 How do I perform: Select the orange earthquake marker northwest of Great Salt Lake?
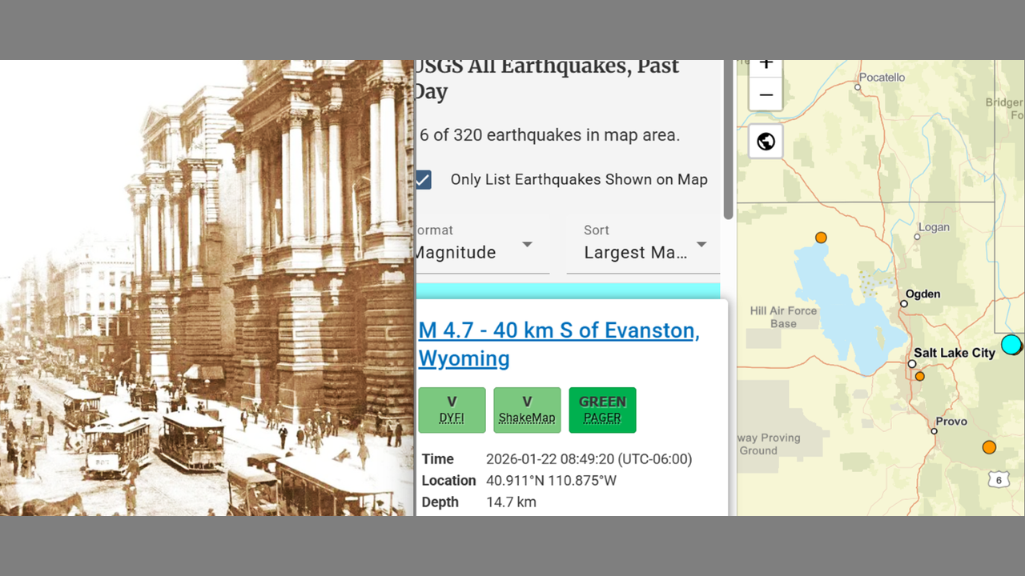tap(821, 238)
